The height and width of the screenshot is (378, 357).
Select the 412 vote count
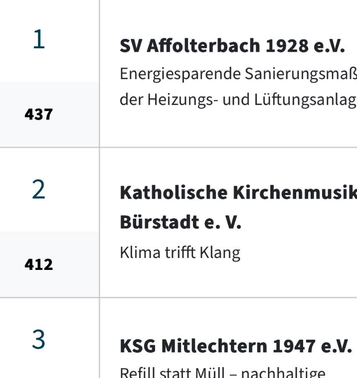click(38, 264)
